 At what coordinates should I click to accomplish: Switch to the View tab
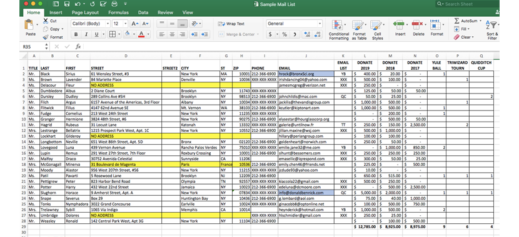tap(188, 12)
